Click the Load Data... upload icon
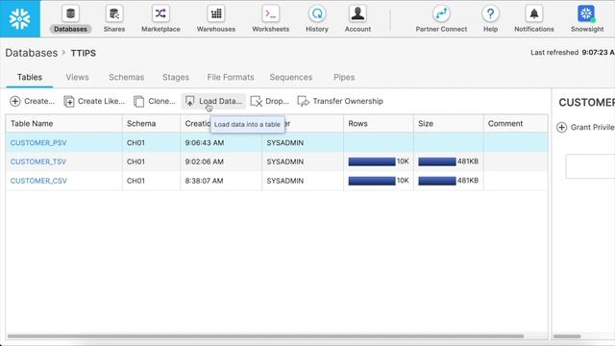 190,101
